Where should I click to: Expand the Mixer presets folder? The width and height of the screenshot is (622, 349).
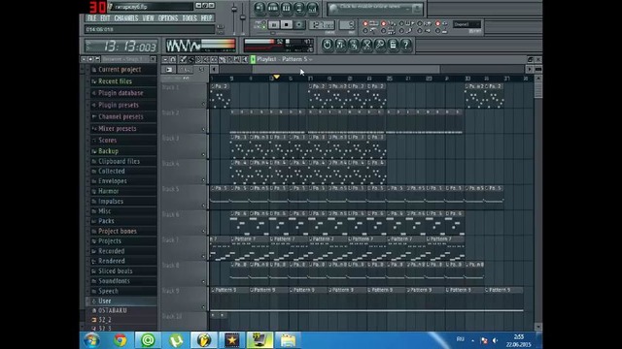(118, 129)
